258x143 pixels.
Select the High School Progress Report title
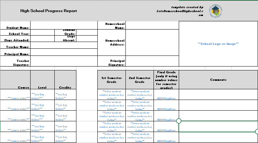49,11
